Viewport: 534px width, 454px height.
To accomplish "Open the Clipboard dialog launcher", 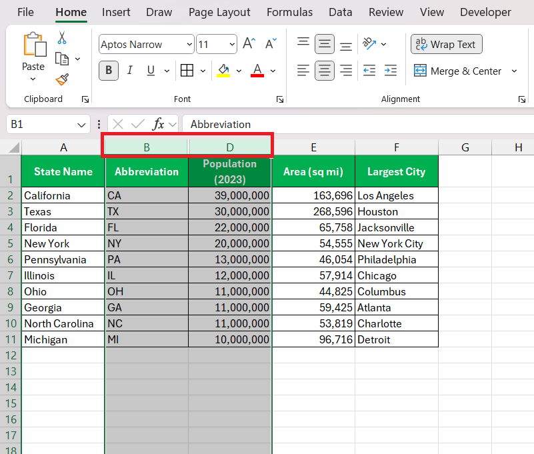I will pos(85,99).
